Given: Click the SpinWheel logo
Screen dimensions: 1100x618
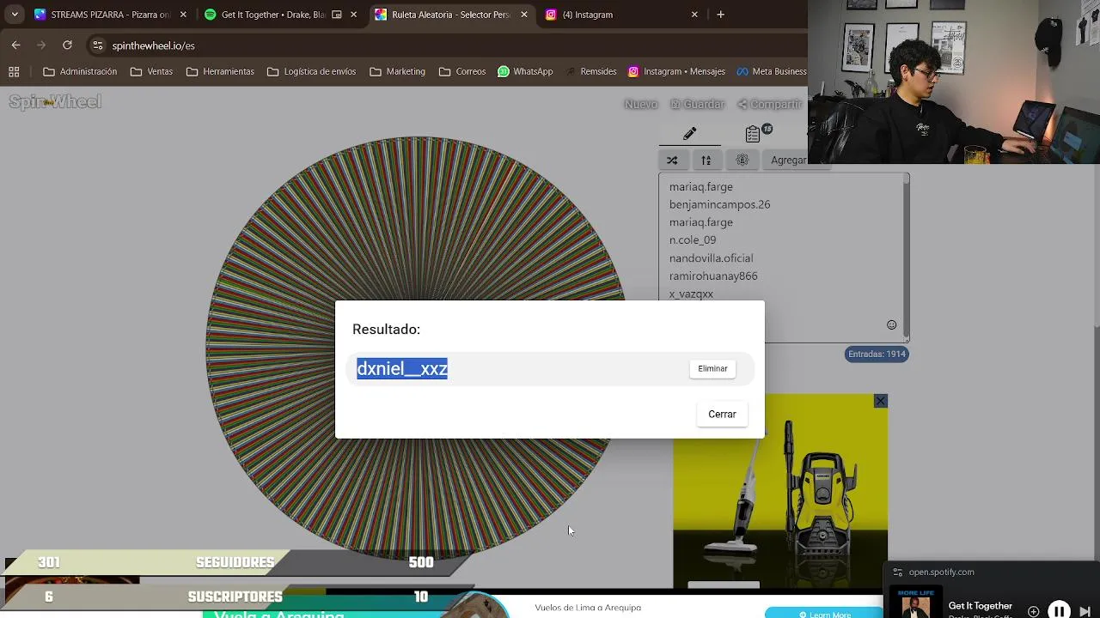Looking at the screenshot, I should click(55, 102).
